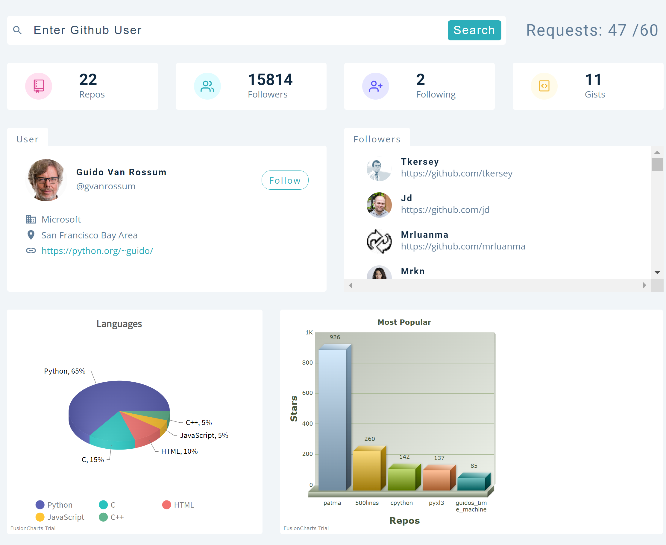Toggle the JavaScript legend item
Viewport: 666px width, 545px height.
[x=60, y=517]
